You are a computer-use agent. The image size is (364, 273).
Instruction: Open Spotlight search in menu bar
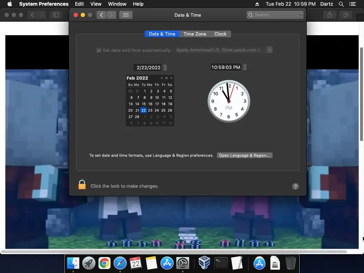click(341, 4)
